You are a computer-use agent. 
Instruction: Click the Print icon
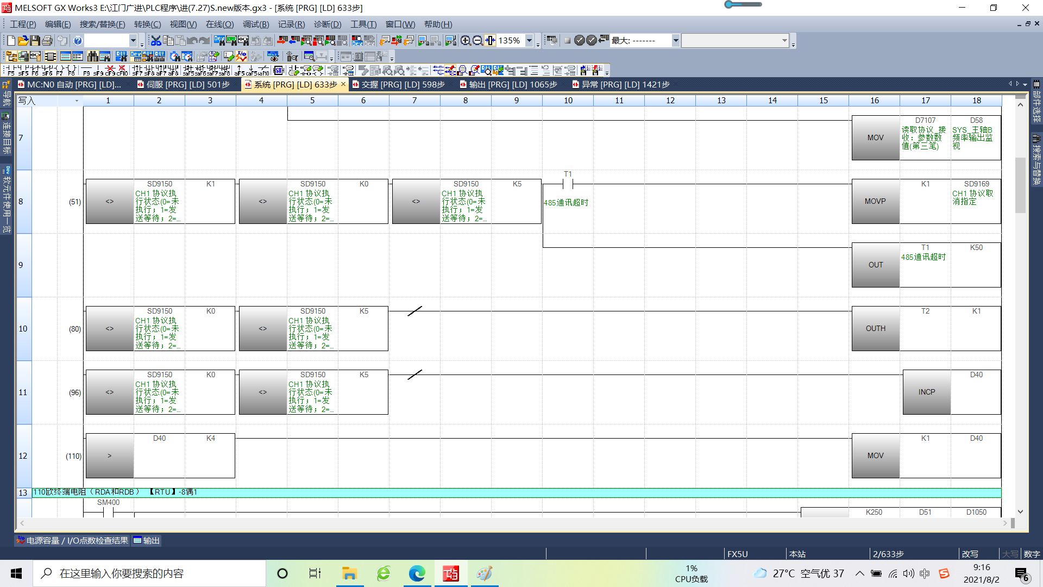(47, 41)
